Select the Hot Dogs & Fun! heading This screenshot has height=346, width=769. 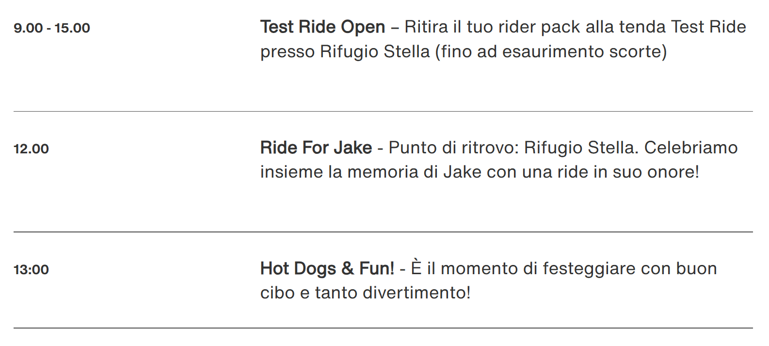(x=327, y=268)
